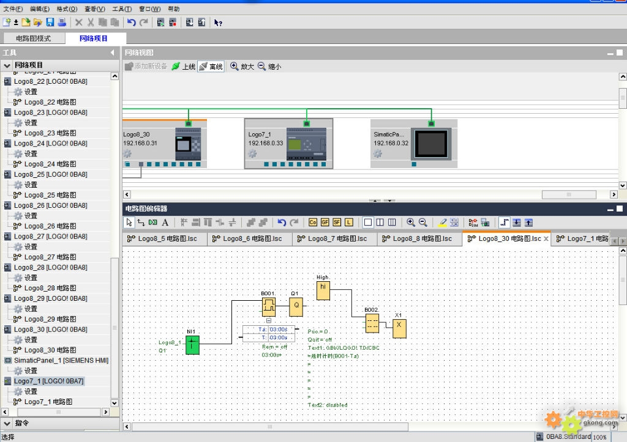Select the green NI1 network input block
The height and width of the screenshot is (442, 627).
coord(192,345)
